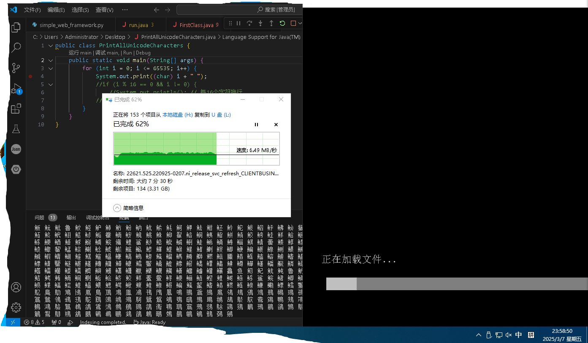Click the Debug CodeLens link above main

pyautogui.click(x=143, y=53)
